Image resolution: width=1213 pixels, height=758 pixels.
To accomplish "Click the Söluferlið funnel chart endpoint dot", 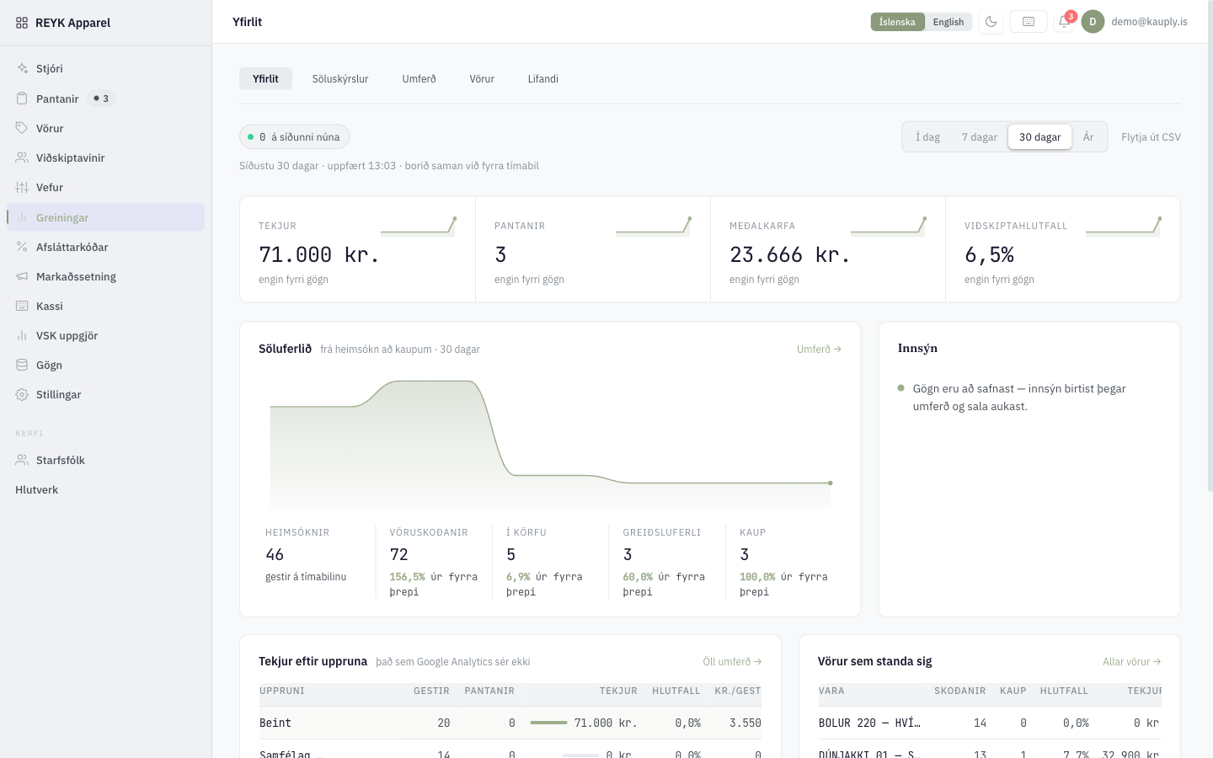I will [831, 483].
